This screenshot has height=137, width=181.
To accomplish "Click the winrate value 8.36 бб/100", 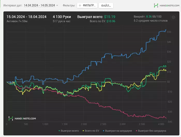I will coord(154,16).
